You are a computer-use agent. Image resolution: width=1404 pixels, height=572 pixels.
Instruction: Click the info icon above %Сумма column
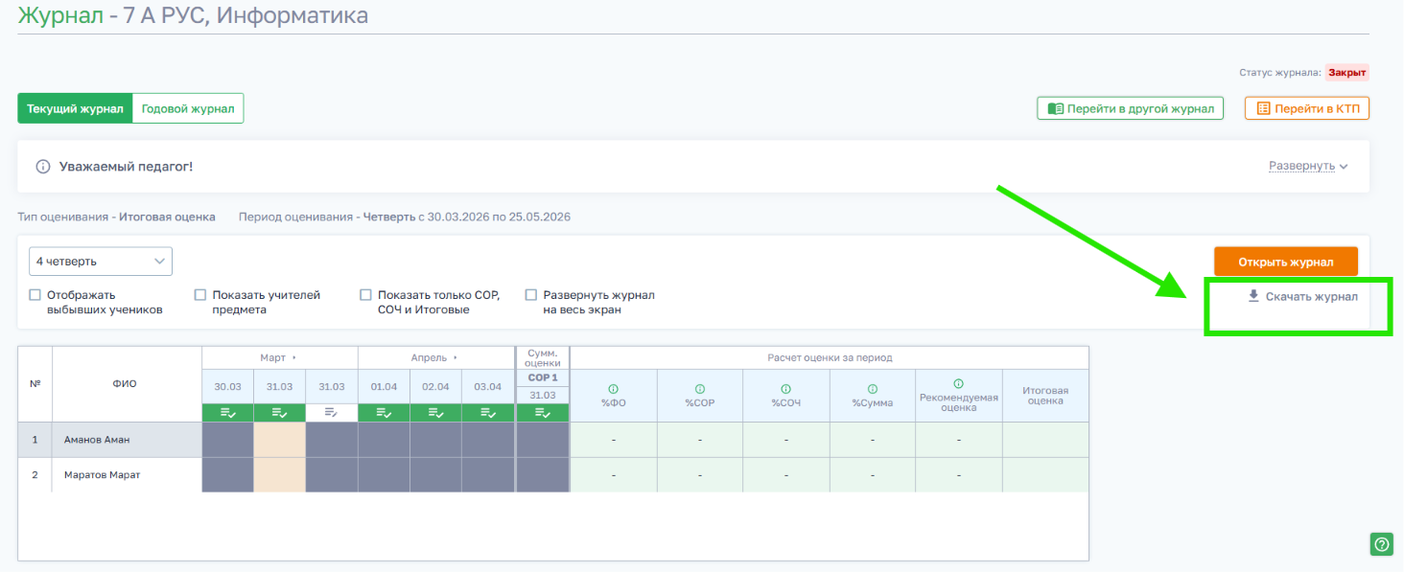(x=873, y=389)
